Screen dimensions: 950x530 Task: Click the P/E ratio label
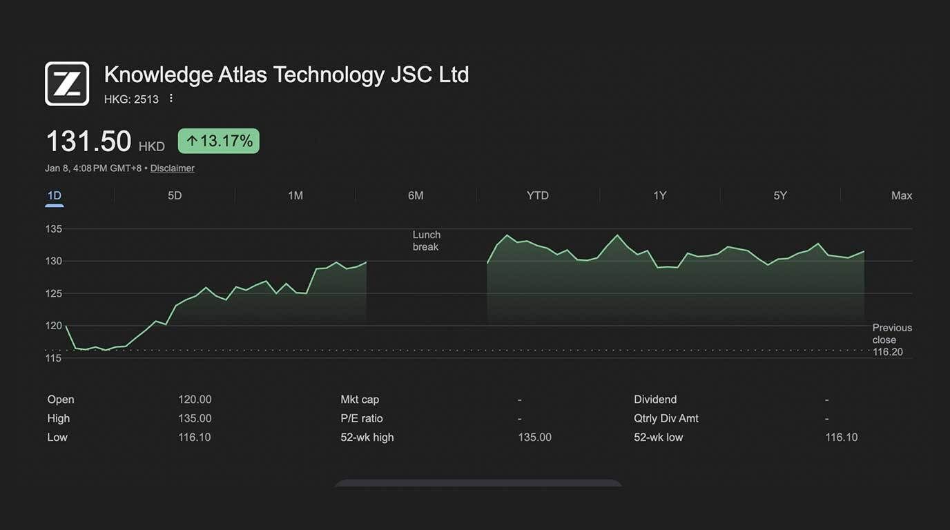point(362,418)
